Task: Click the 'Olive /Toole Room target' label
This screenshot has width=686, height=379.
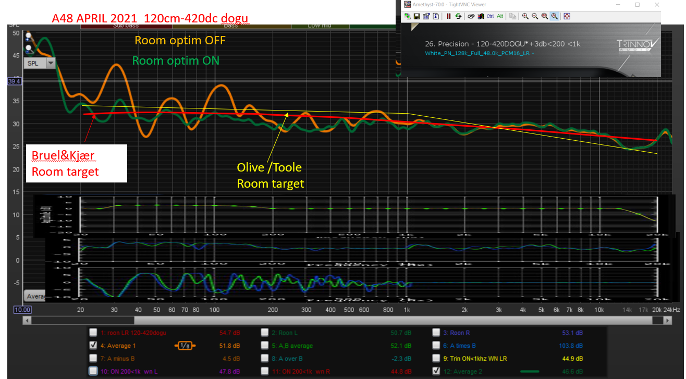Action: click(270, 176)
